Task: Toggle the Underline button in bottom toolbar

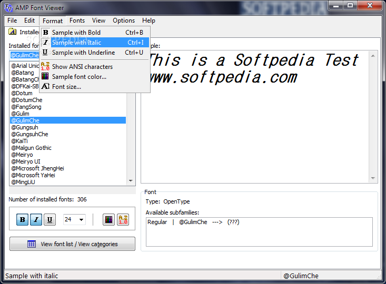Action: (x=50, y=219)
